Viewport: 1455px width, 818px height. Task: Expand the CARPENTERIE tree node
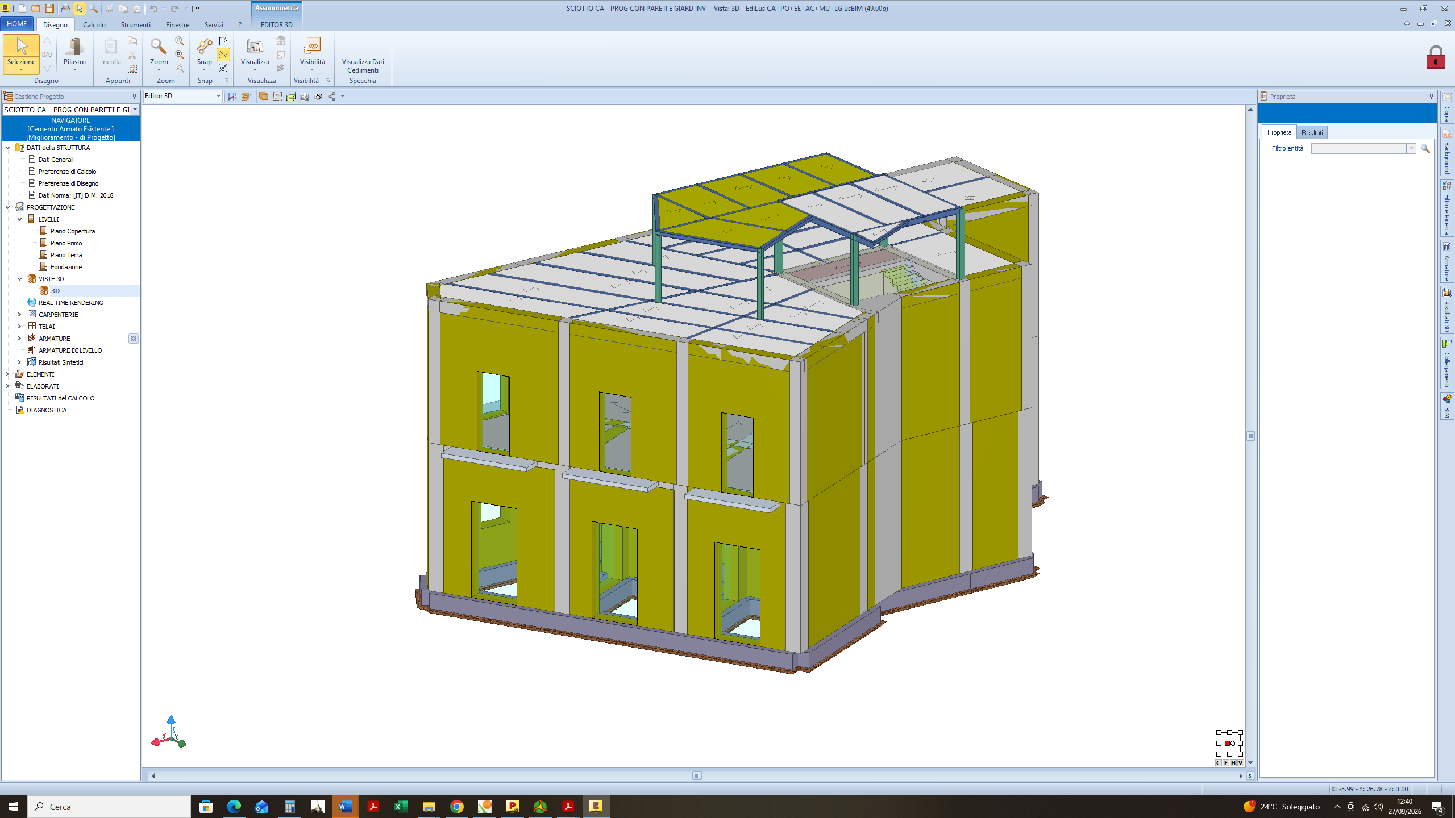click(19, 315)
